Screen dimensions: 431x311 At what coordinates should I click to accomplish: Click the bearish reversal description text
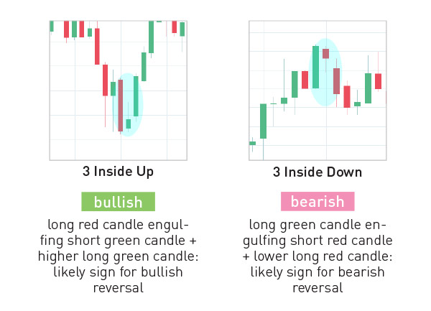click(318, 256)
